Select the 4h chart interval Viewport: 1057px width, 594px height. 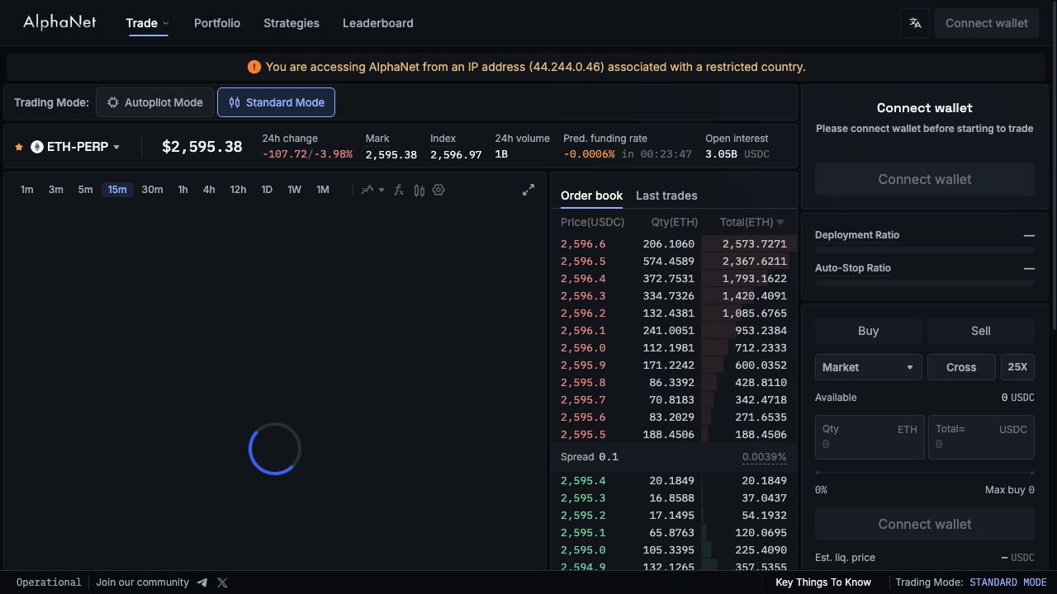[209, 190]
